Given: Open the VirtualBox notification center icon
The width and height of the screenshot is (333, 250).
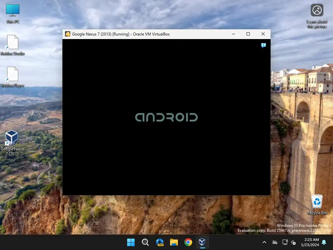Looking at the screenshot, I should coord(263,45).
